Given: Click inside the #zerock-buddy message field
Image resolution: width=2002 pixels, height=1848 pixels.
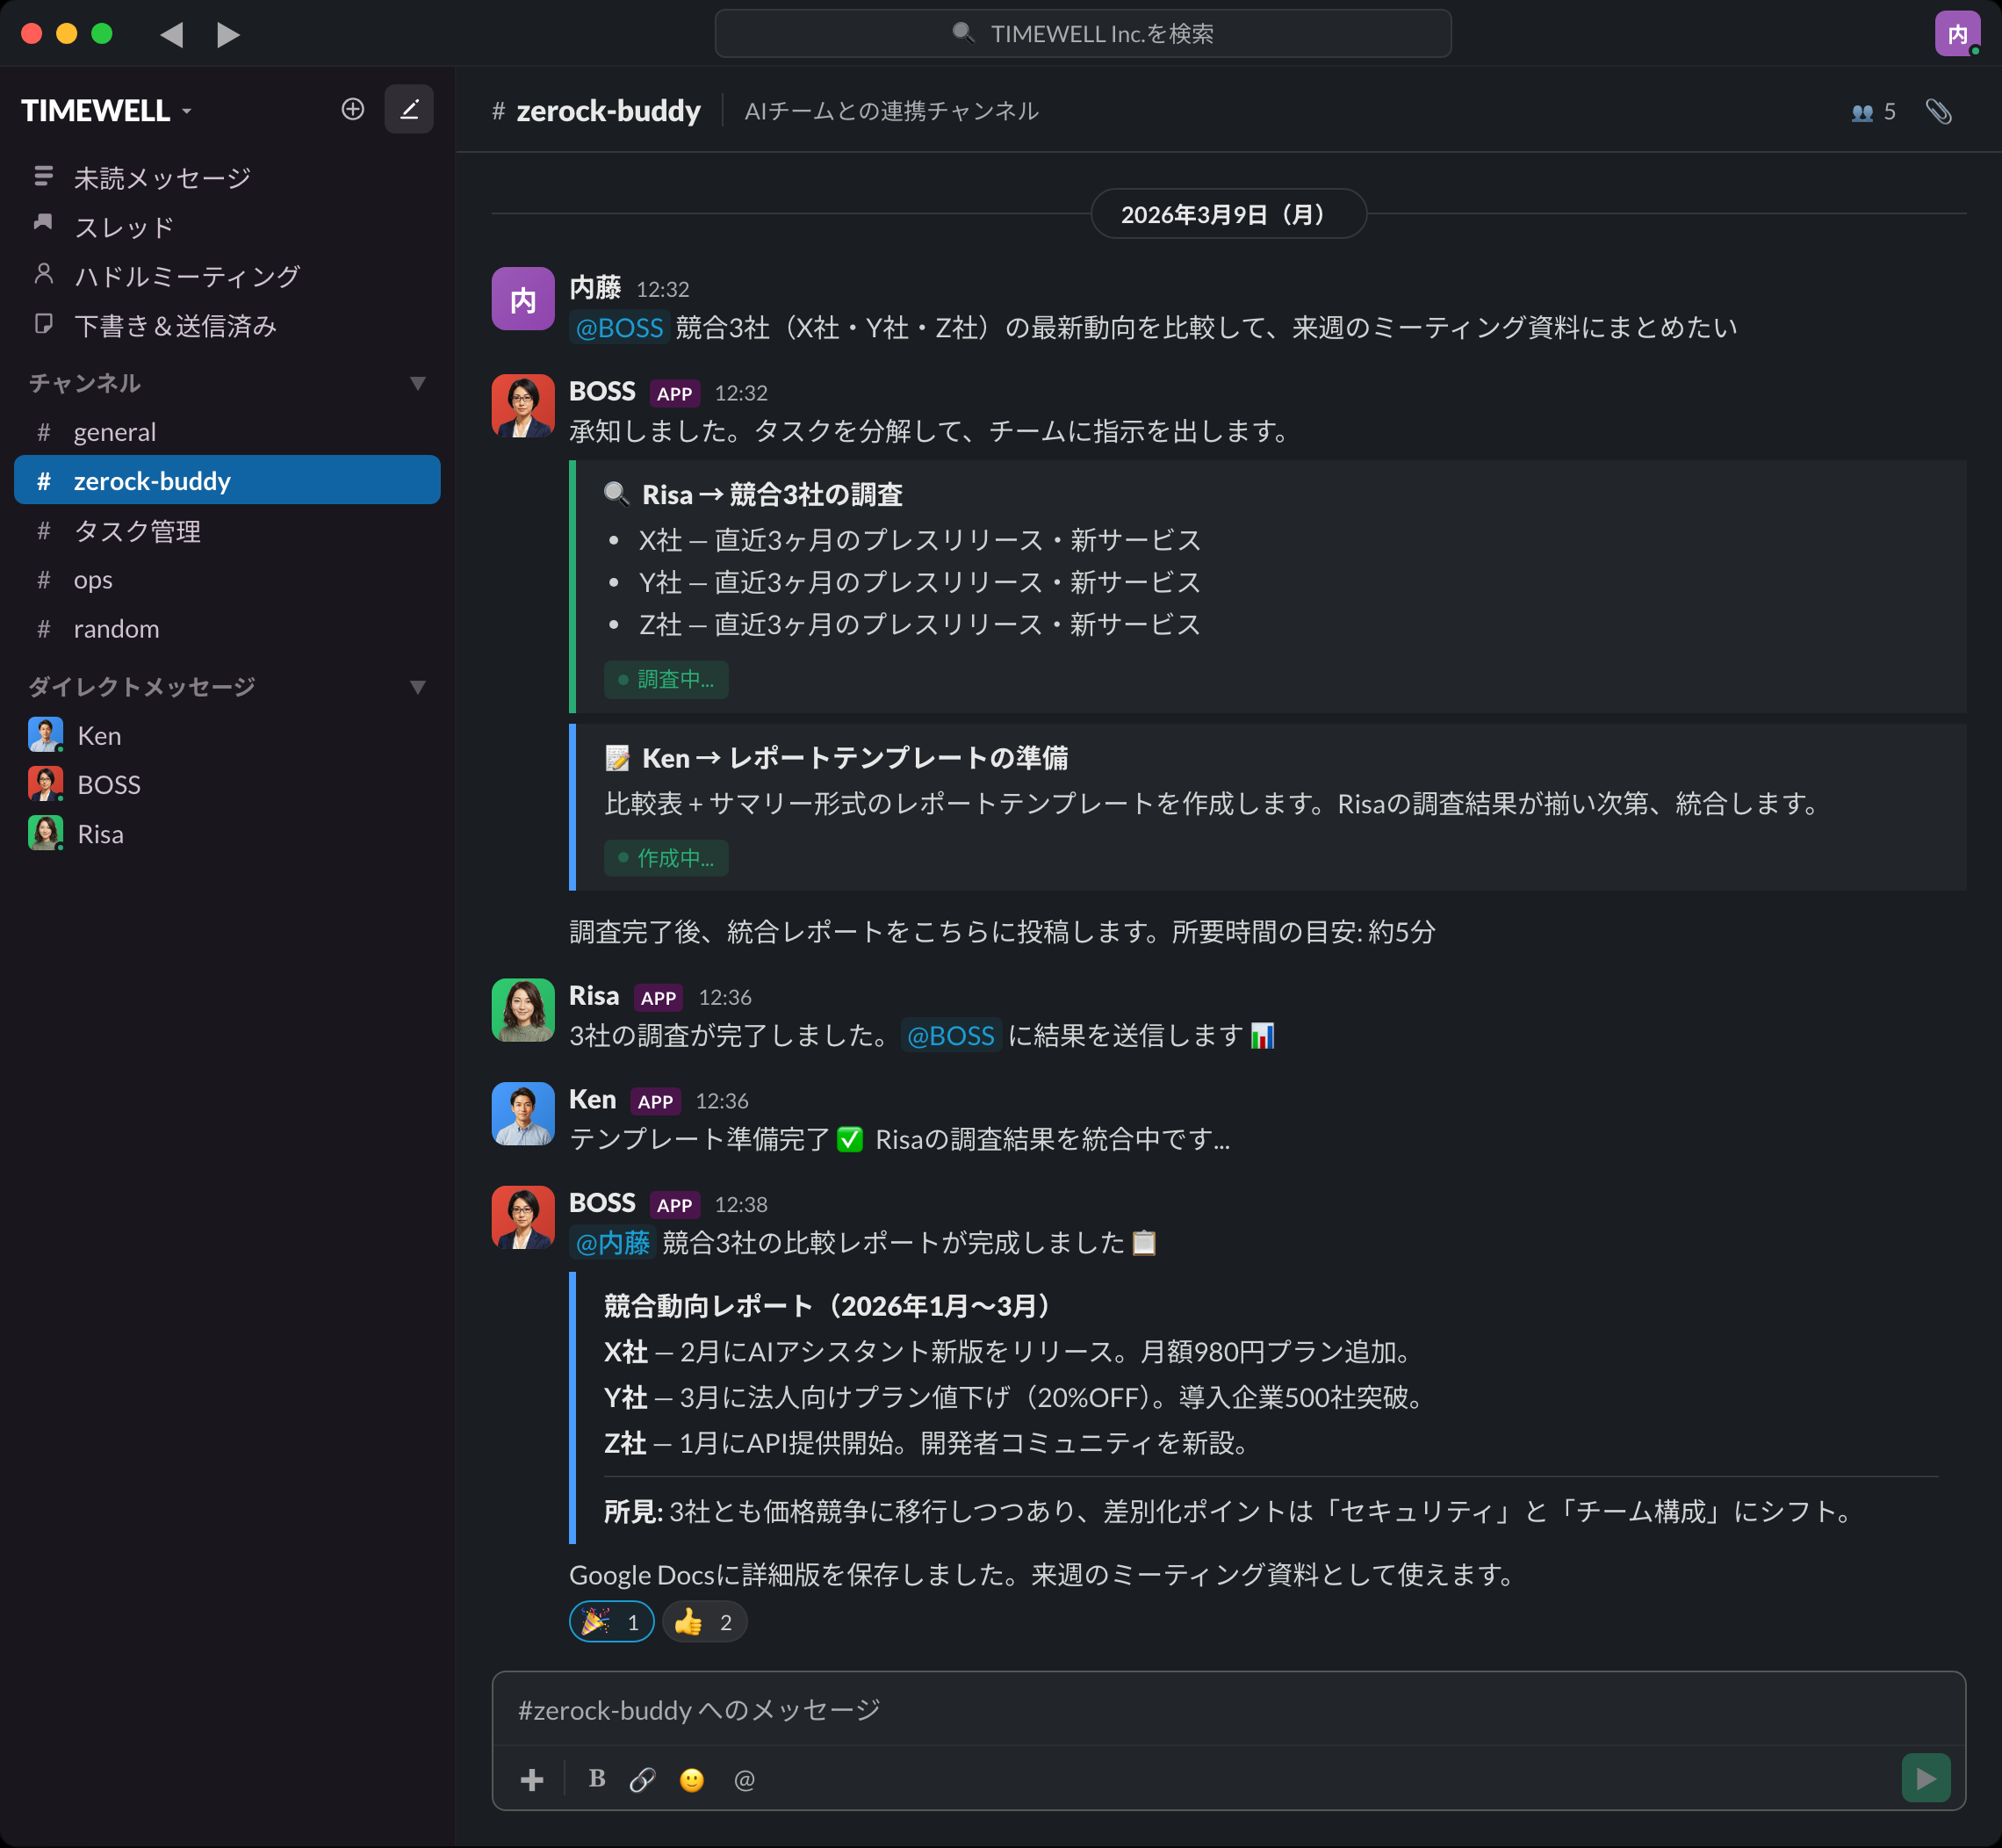Looking at the screenshot, I should click(x=999, y=1710).
